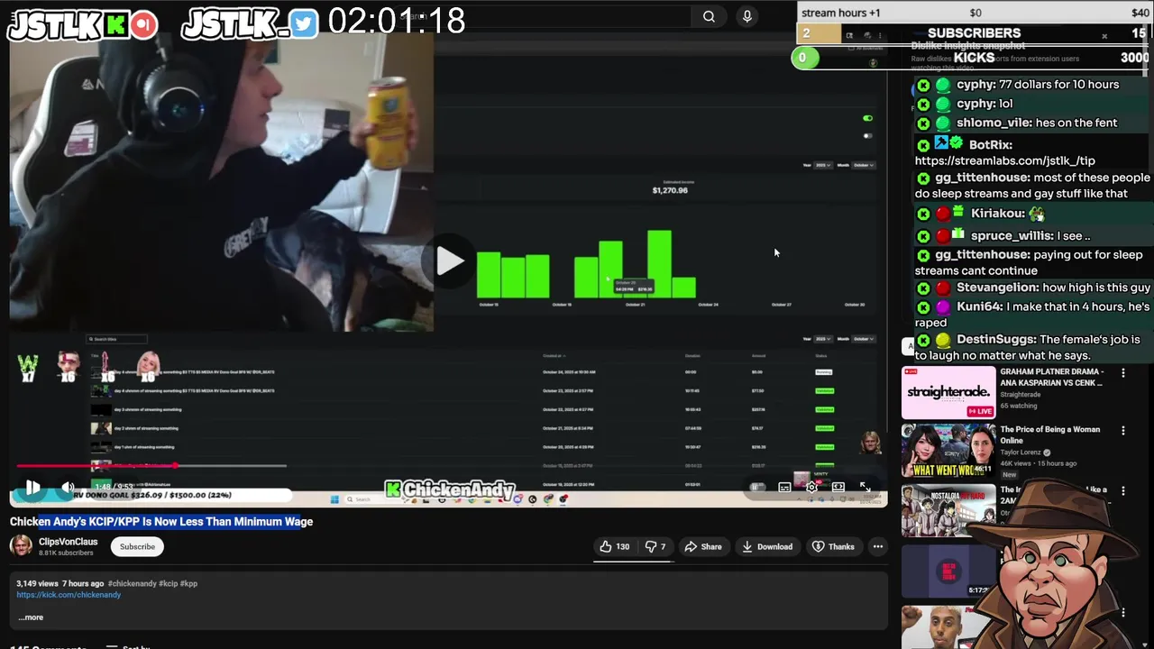The height and width of the screenshot is (649, 1154).
Task: Click the 3,149 views 7 hours ago text
Action: (x=60, y=583)
